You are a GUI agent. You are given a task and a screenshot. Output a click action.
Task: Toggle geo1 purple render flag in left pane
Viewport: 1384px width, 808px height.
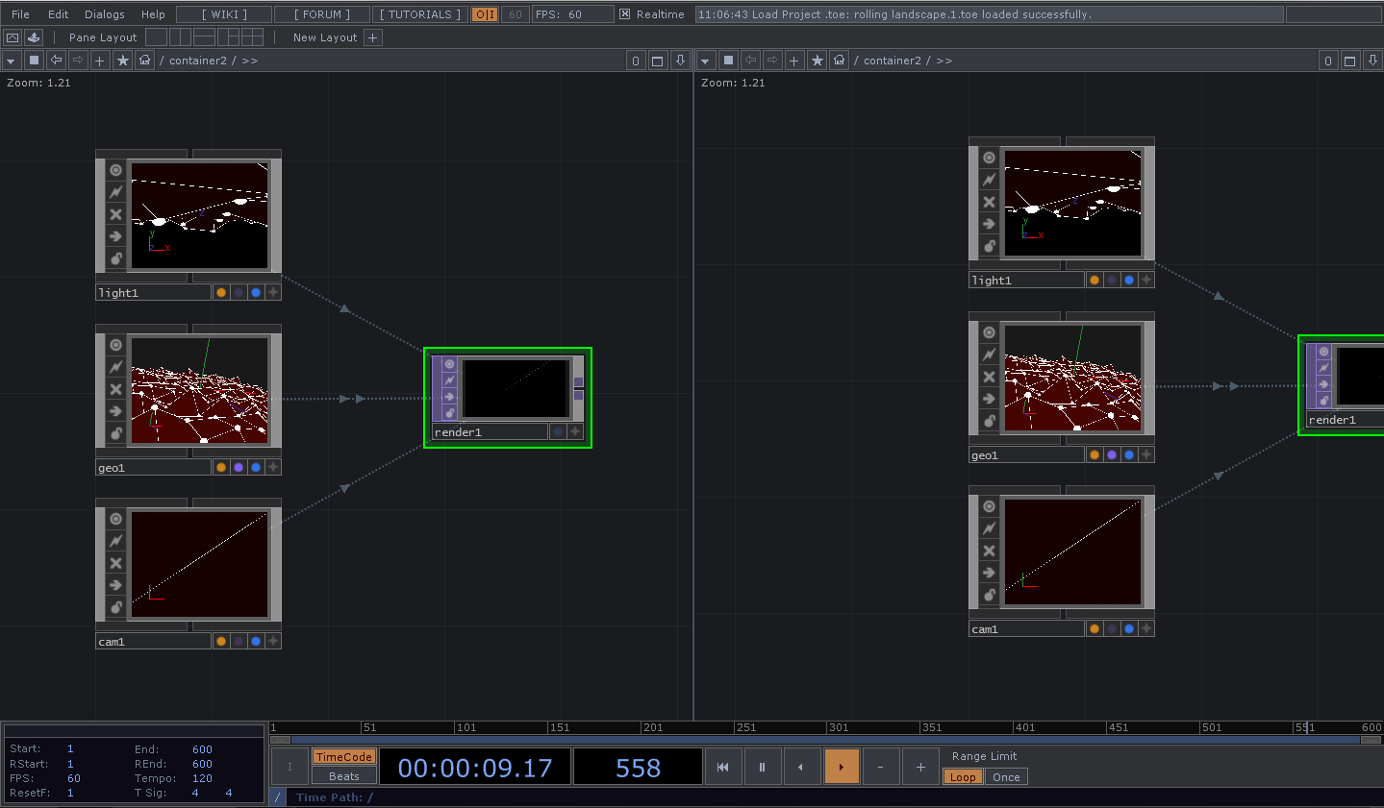tap(239, 468)
